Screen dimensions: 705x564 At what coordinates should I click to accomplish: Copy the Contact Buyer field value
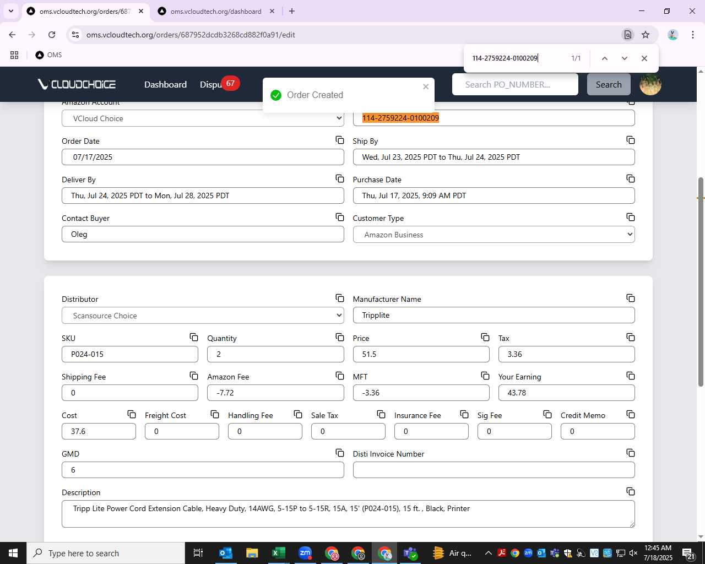coord(340,217)
